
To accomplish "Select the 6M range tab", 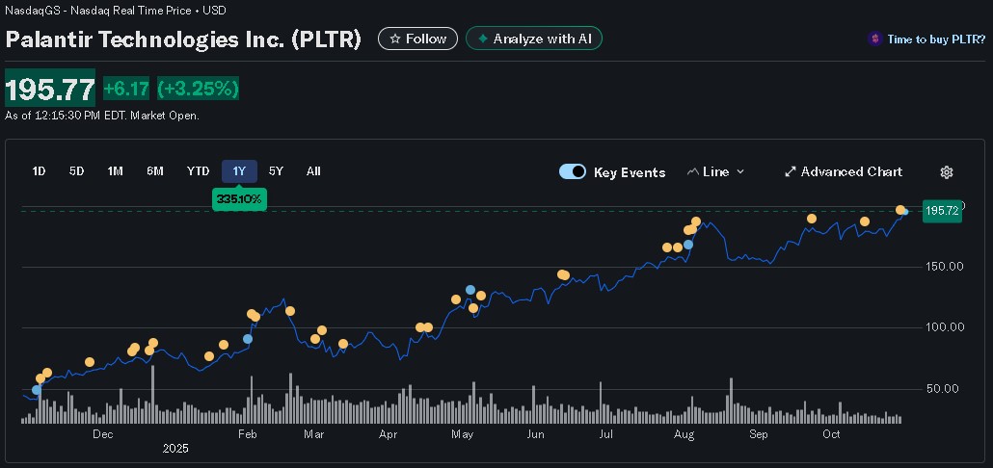I will click(155, 171).
